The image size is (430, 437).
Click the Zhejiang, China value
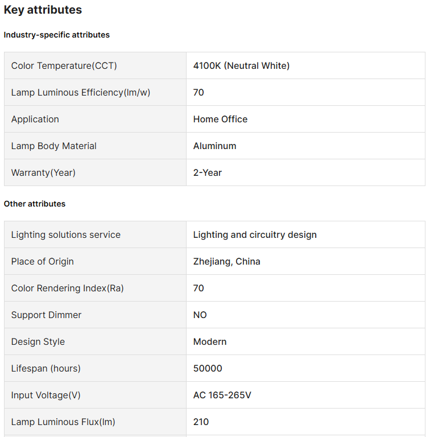pyautogui.click(x=227, y=262)
